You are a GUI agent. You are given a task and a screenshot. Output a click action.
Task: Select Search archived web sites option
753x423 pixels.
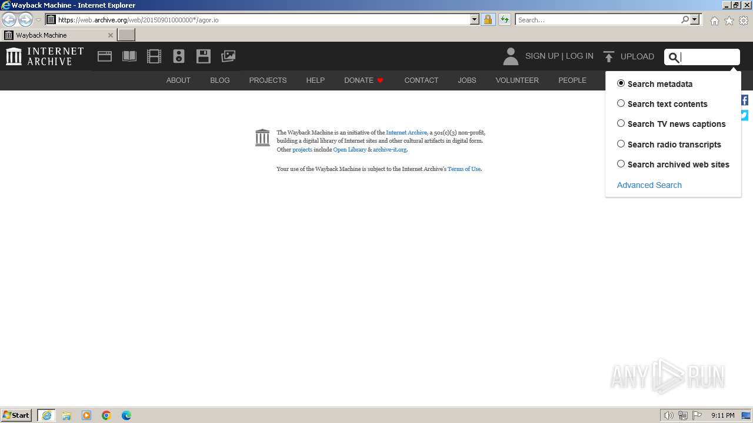point(621,164)
